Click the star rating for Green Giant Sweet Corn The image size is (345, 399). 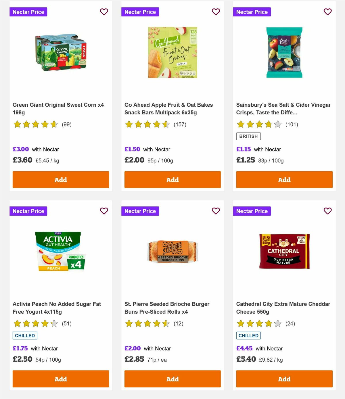(35, 124)
